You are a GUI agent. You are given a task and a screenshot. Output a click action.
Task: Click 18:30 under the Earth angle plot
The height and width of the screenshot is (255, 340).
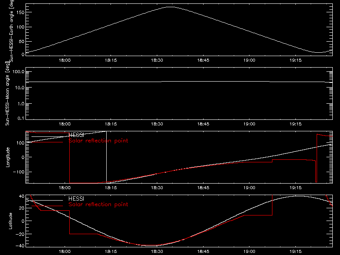pyautogui.click(x=157, y=60)
